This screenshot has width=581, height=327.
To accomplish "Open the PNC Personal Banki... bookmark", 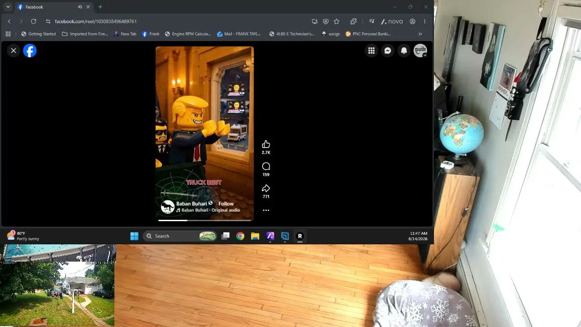I will click(368, 34).
